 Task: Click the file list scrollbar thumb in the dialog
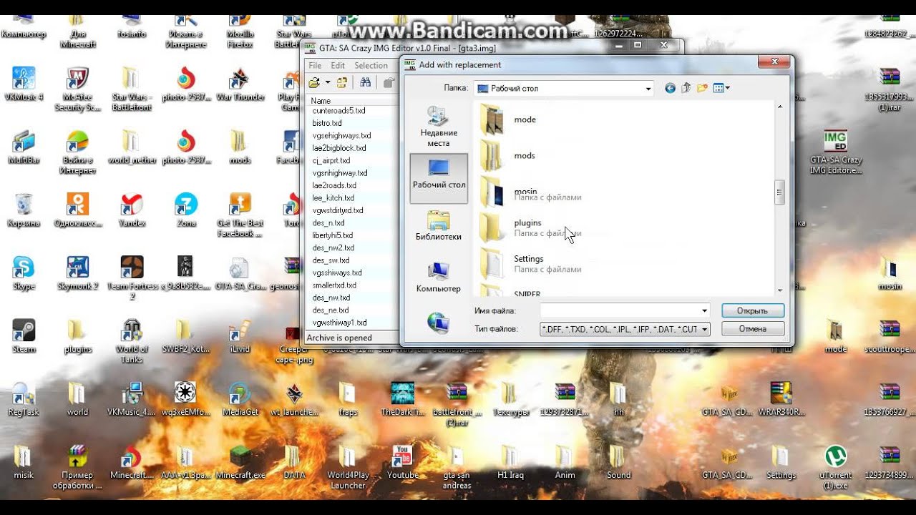779,192
